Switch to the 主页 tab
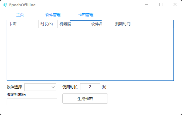The image size is (182, 115). pyautogui.click(x=20, y=15)
